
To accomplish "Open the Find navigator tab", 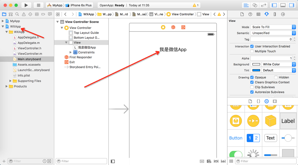I will tap(17, 14).
